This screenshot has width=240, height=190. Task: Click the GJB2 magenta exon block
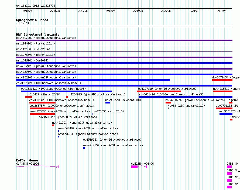(134, 167)
